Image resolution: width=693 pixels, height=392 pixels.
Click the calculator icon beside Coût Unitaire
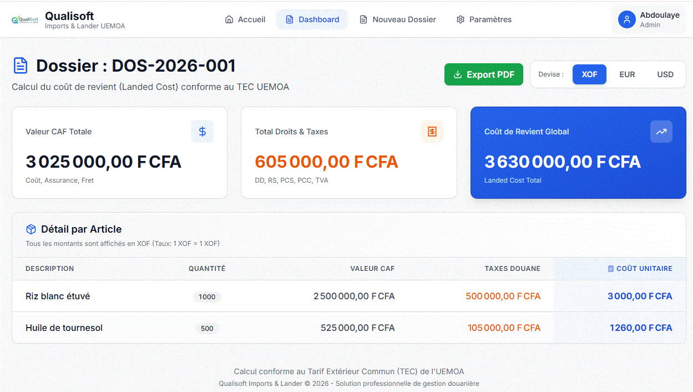tap(611, 269)
